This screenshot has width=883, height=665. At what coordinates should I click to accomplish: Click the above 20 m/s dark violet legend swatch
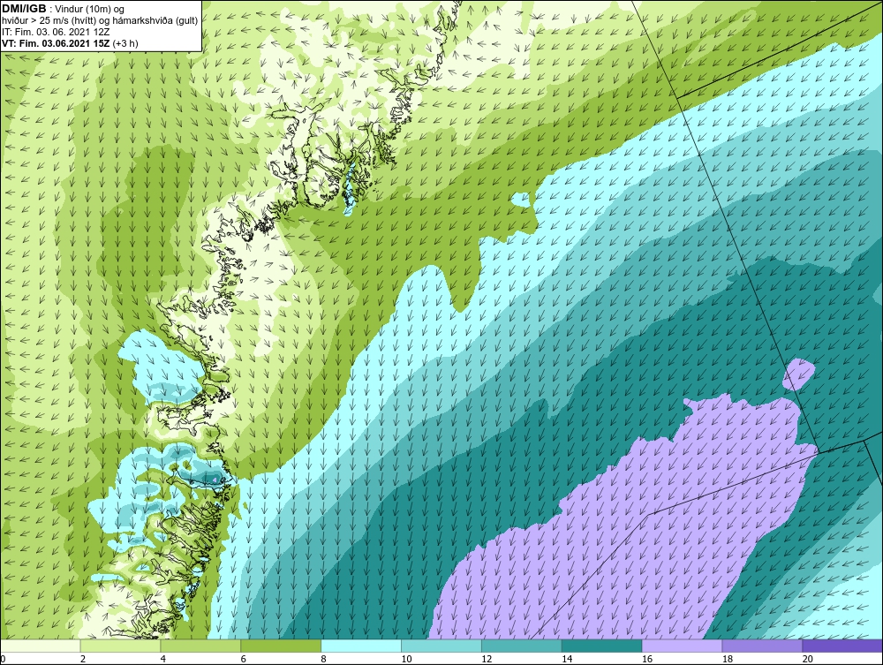(841, 646)
